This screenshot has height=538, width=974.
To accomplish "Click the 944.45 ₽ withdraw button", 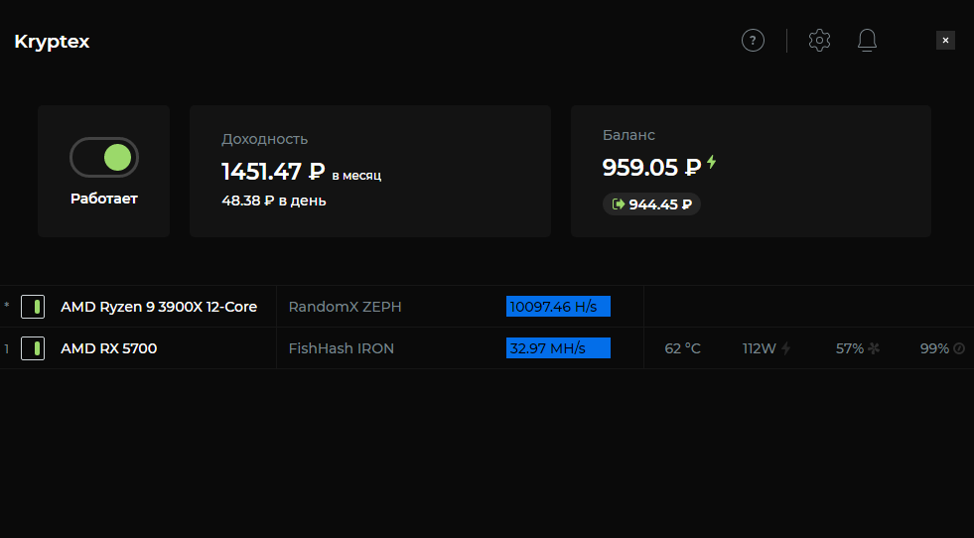I will (651, 204).
